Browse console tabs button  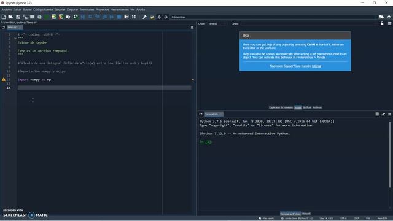point(201,114)
